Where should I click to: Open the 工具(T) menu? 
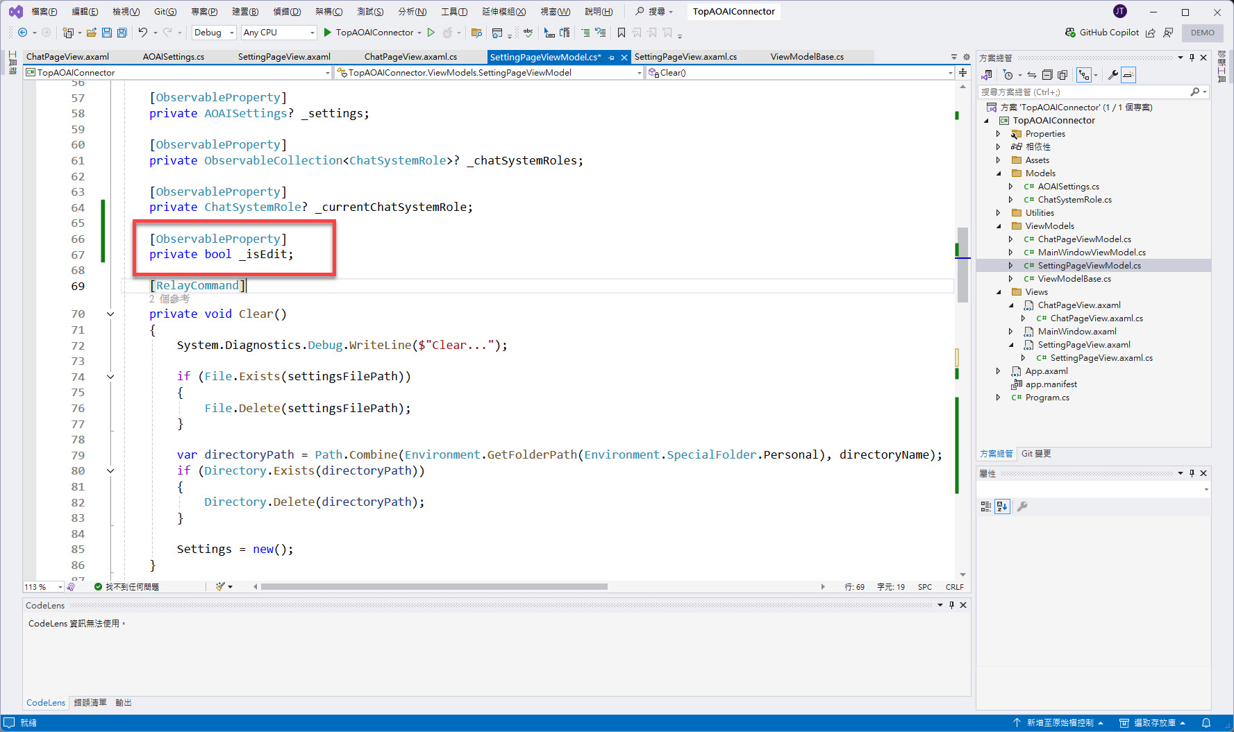[454, 12]
